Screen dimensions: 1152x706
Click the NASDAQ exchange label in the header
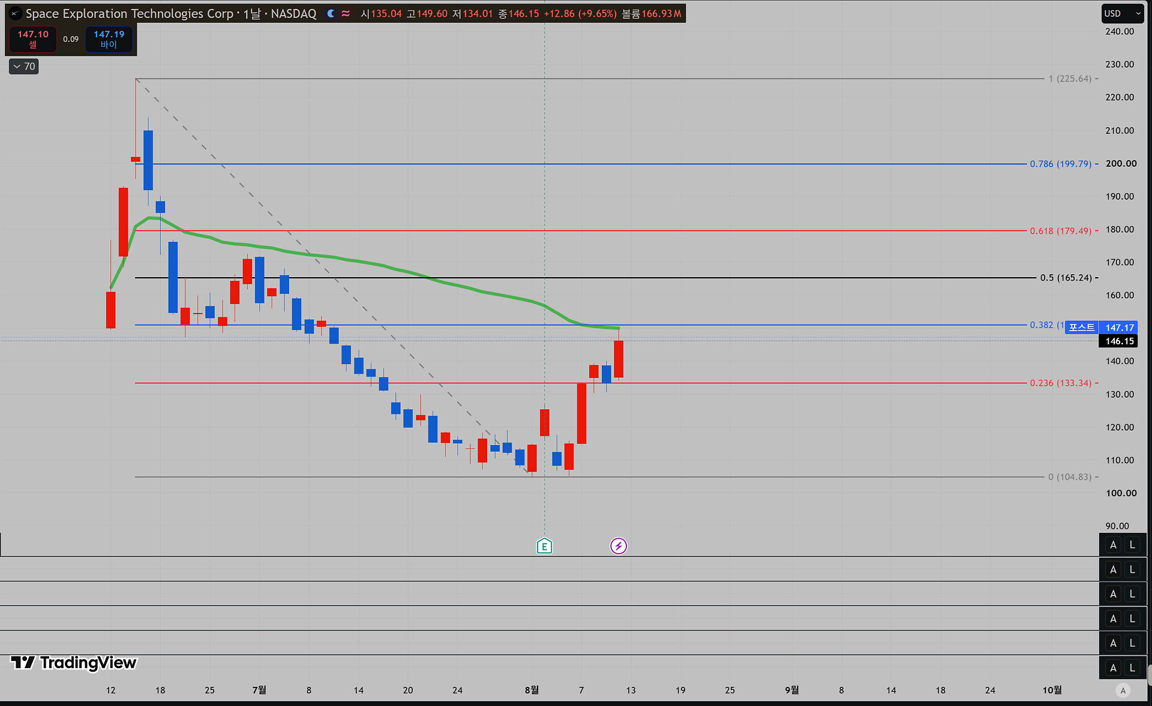[x=293, y=13]
